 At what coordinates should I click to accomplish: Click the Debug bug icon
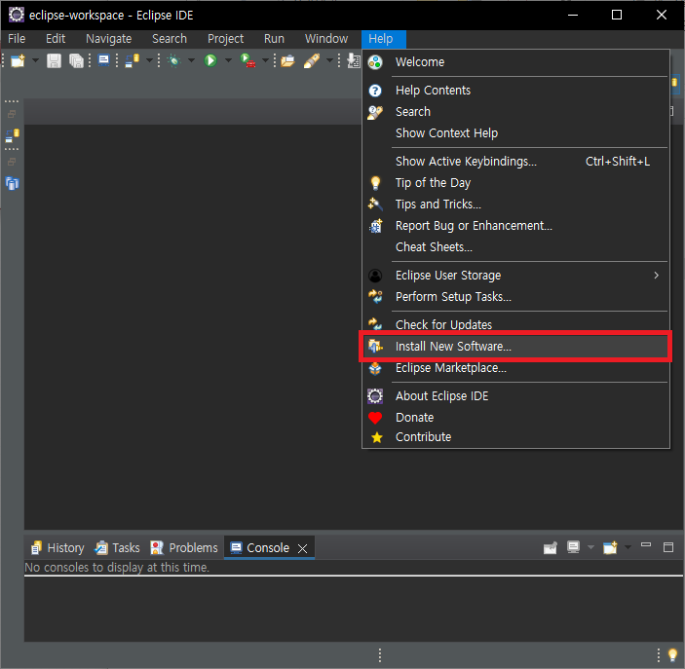point(173,60)
